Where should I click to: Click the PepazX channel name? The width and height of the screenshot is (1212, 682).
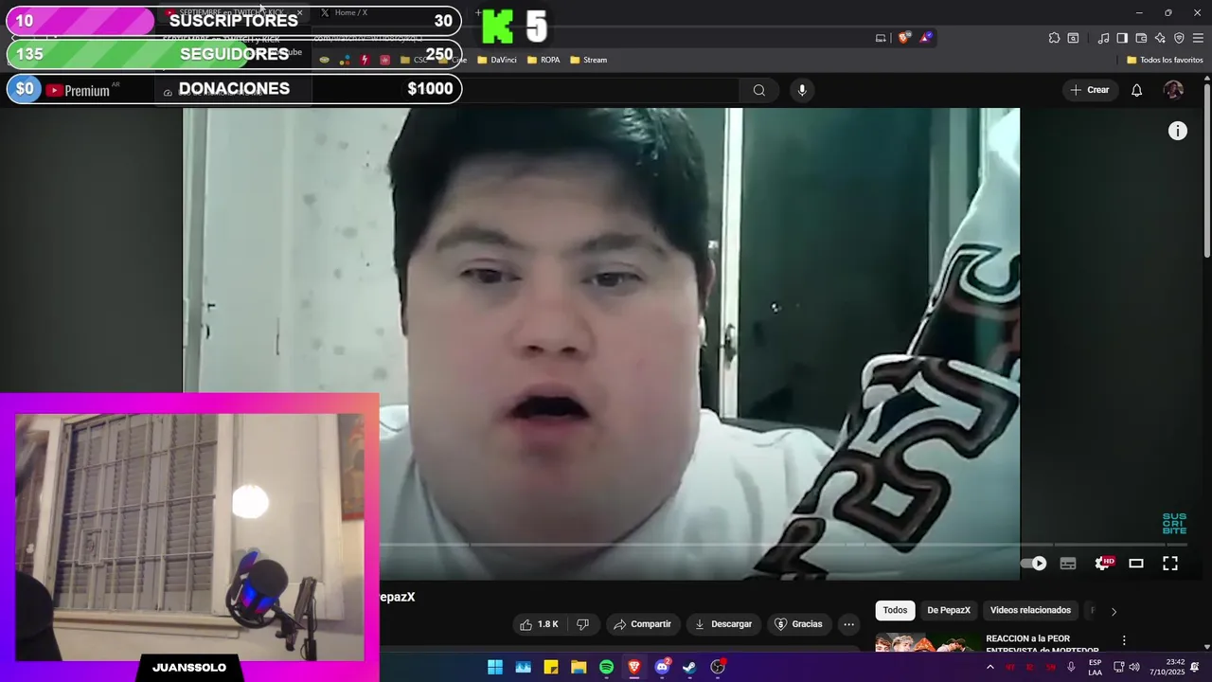coord(398,597)
